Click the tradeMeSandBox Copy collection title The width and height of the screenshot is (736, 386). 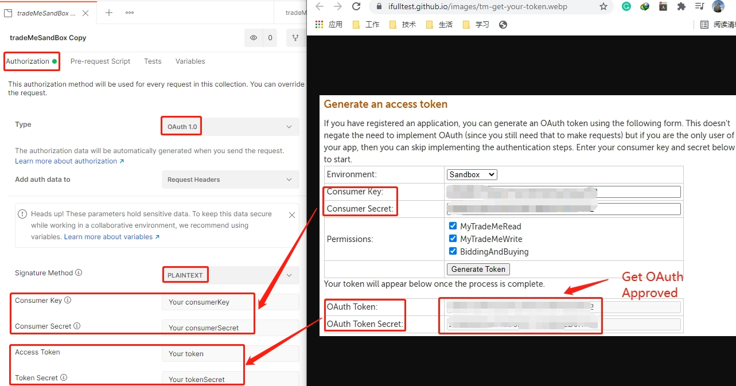[x=48, y=38]
